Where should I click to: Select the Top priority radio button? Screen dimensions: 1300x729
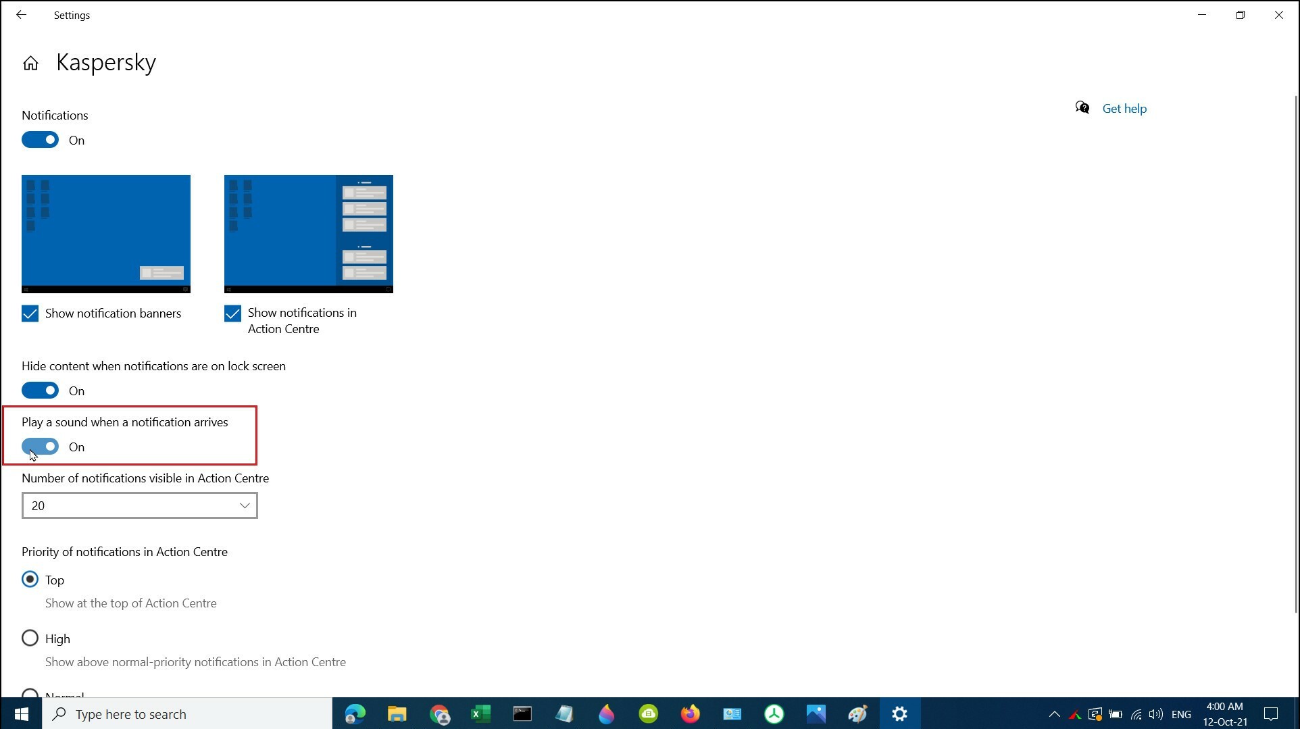(x=30, y=580)
